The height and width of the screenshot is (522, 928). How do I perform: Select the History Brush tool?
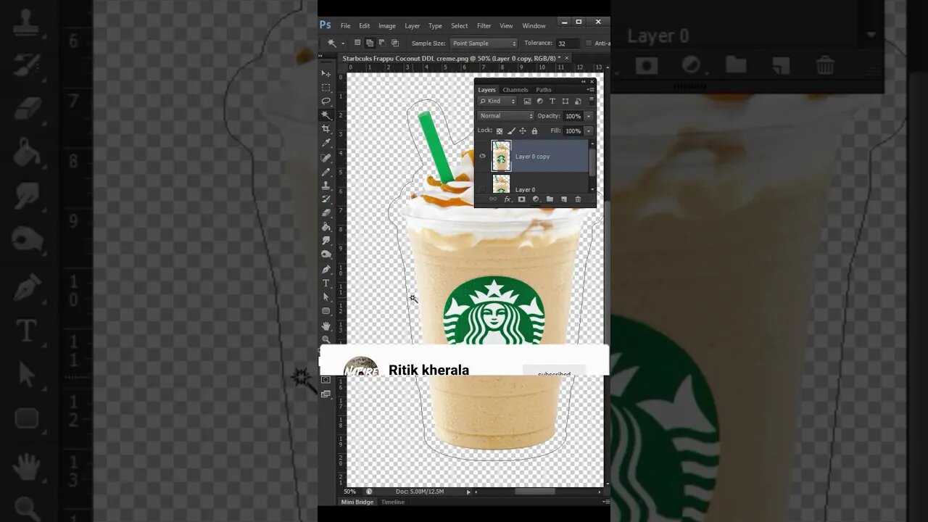(326, 199)
